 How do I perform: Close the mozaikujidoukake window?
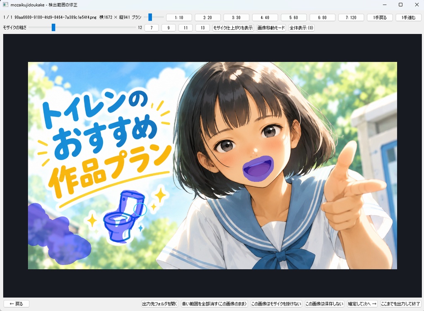pos(417,5)
